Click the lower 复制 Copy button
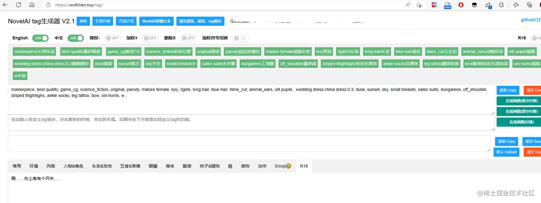The image size is (541, 203). coord(506,142)
